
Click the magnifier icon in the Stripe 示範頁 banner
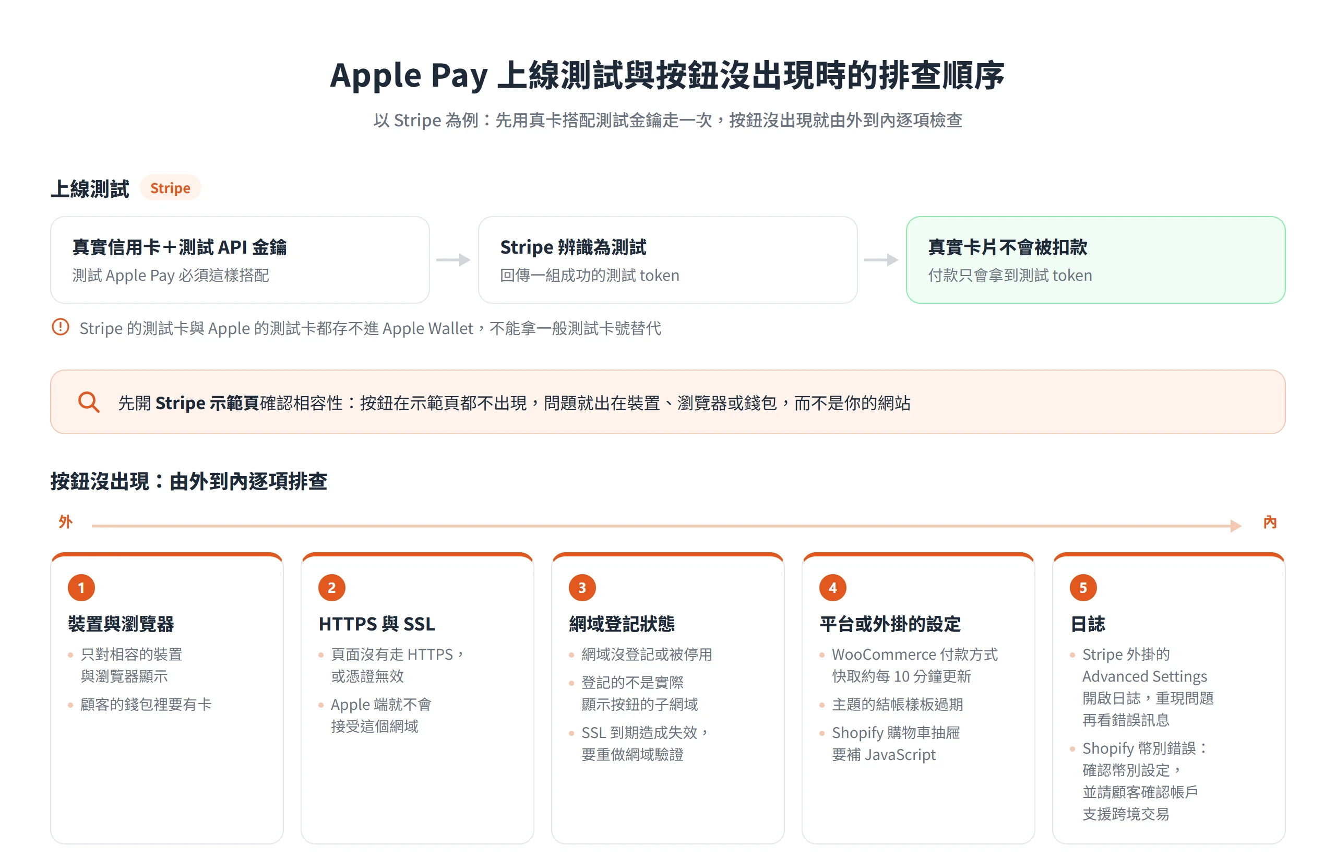(89, 402)
